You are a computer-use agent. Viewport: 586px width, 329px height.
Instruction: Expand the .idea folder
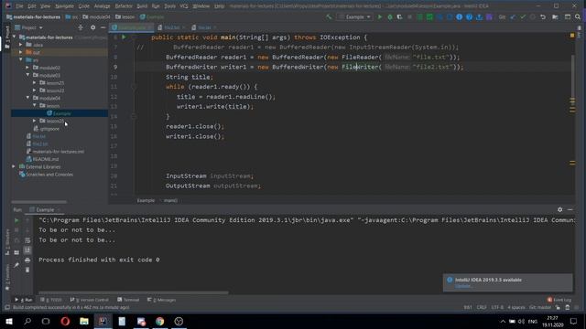pos(21,45)
